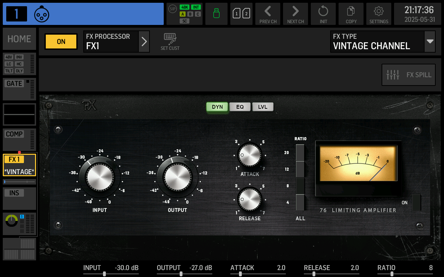444x277 pixels.
Task: Advance to the next channel with NEXT CH
Action: [x=295, y=14]
